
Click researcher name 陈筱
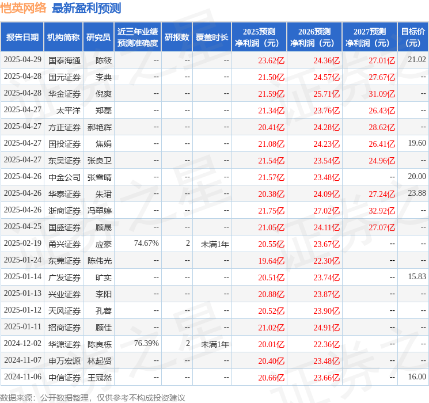point(104,60)
